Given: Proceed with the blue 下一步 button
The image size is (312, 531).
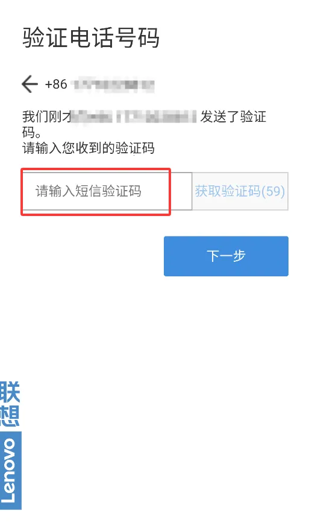Looking at the screenshot, I should click(226, 256).
